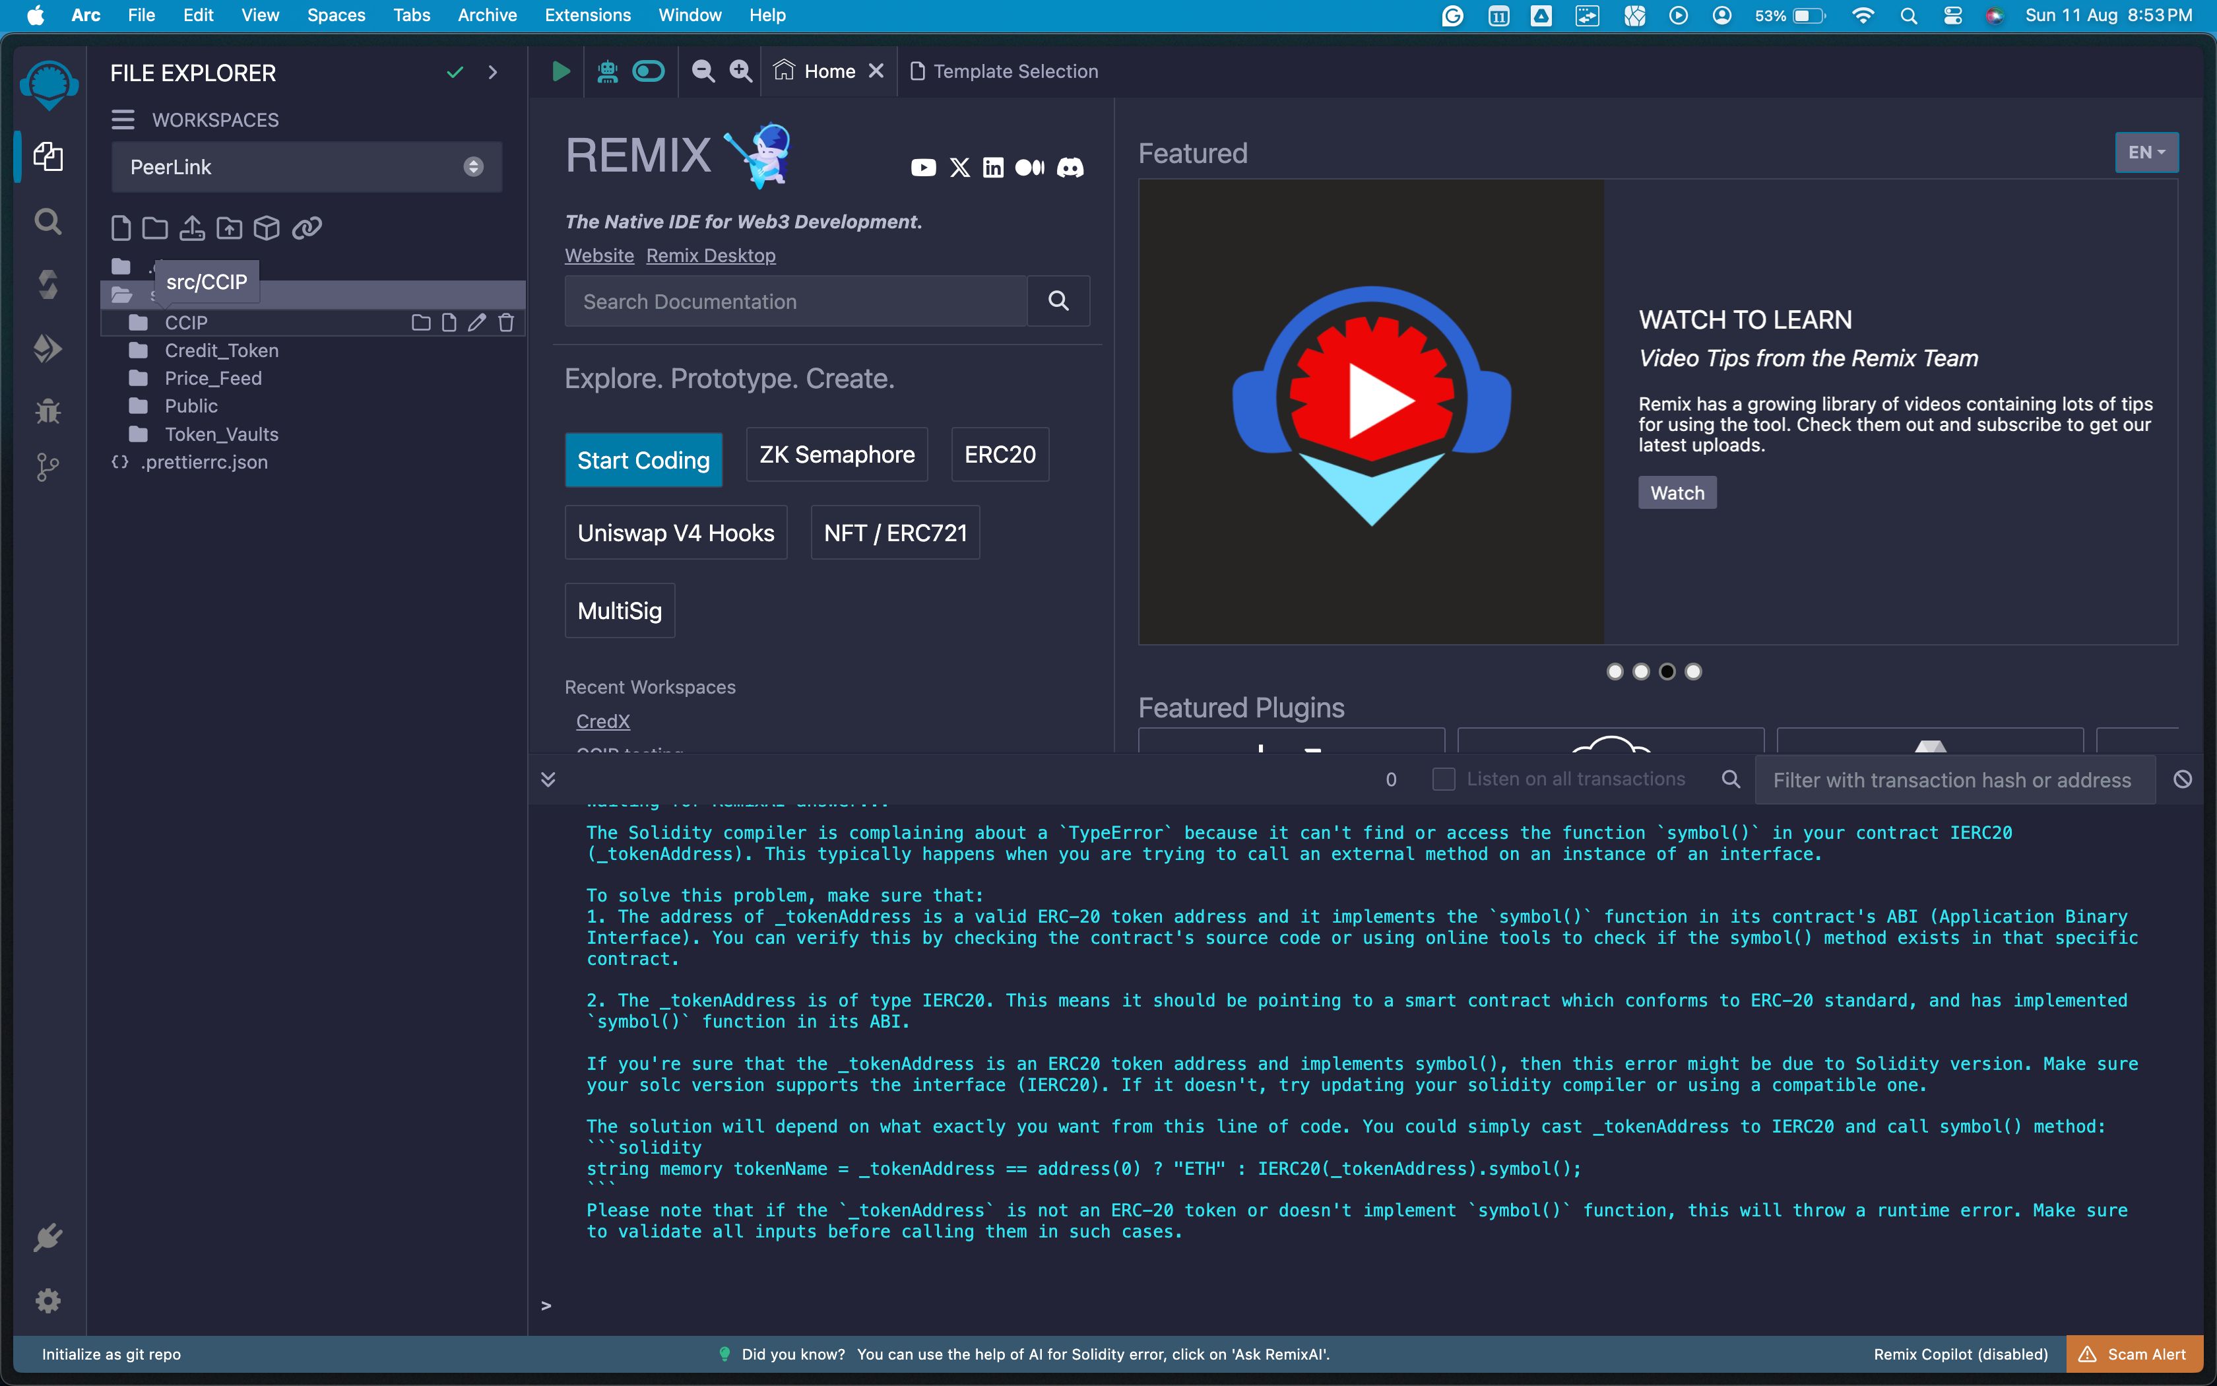Add new folder inside CCIP row
This screenshot has height=1386, width=2217.
coord(420,323)
